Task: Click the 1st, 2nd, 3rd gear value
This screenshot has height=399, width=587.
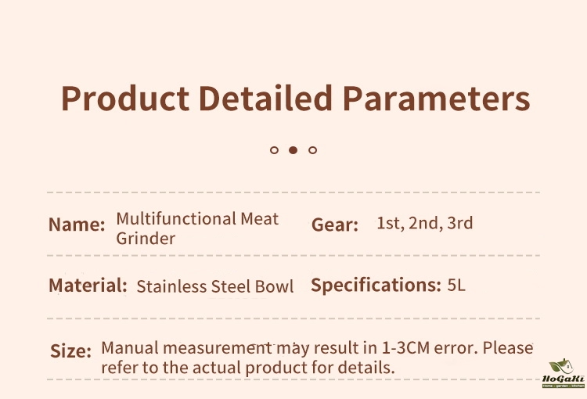Action: (x=425, y=223)
